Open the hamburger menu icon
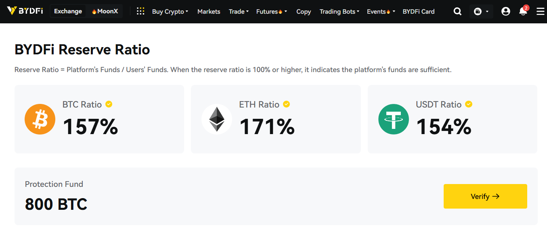Image resolution: width=547 pixels, height=238 pixels. pyautogui.click(x=540, y=12)
